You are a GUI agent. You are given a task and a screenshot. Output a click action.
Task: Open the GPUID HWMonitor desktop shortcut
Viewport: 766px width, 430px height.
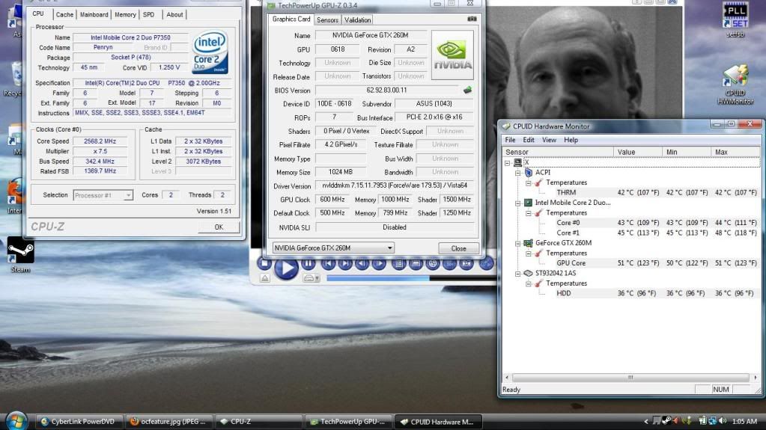point(735,85)
